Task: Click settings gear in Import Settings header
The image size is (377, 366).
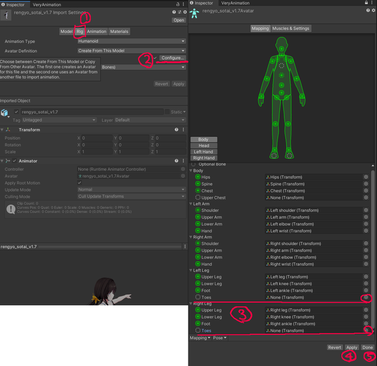Action: pos(185,12)
